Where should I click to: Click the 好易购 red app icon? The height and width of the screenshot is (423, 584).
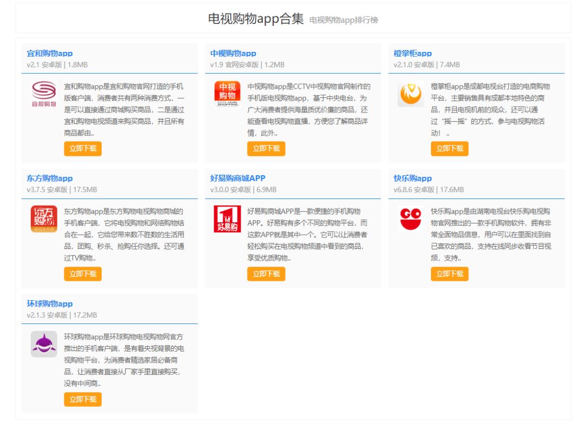(227, 219)
